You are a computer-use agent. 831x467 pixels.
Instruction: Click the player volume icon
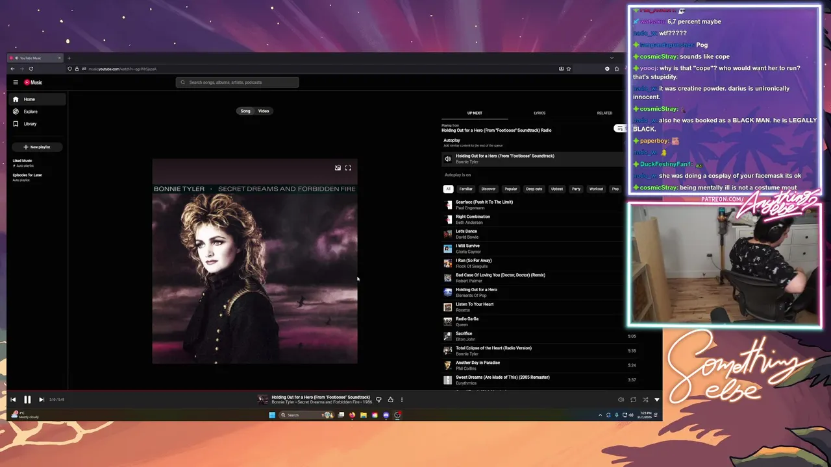point(621,400)
